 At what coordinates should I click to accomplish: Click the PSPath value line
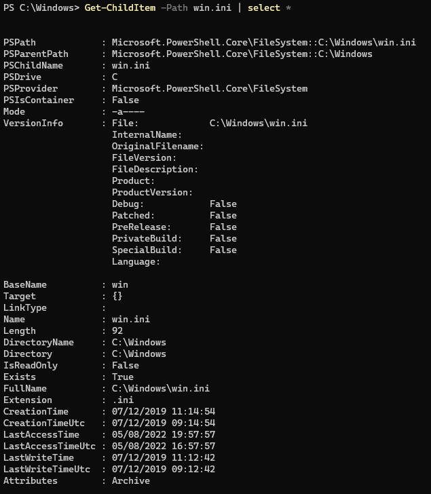pos(264,43)
